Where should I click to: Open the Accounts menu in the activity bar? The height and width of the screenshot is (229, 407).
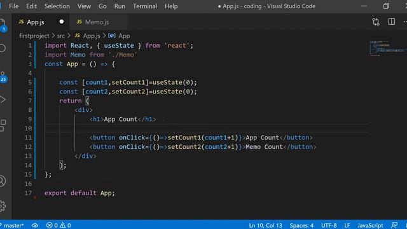3,181
